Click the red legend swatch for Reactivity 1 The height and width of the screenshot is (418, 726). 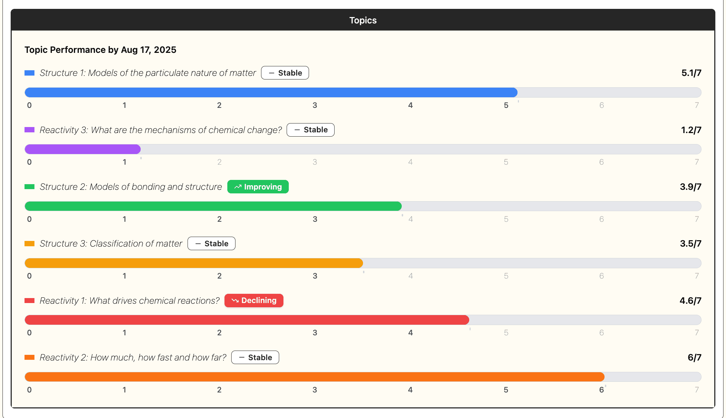[x=29, y=301]
